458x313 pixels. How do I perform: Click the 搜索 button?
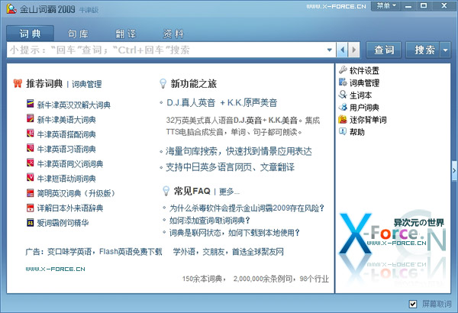[x=424, y=50]
